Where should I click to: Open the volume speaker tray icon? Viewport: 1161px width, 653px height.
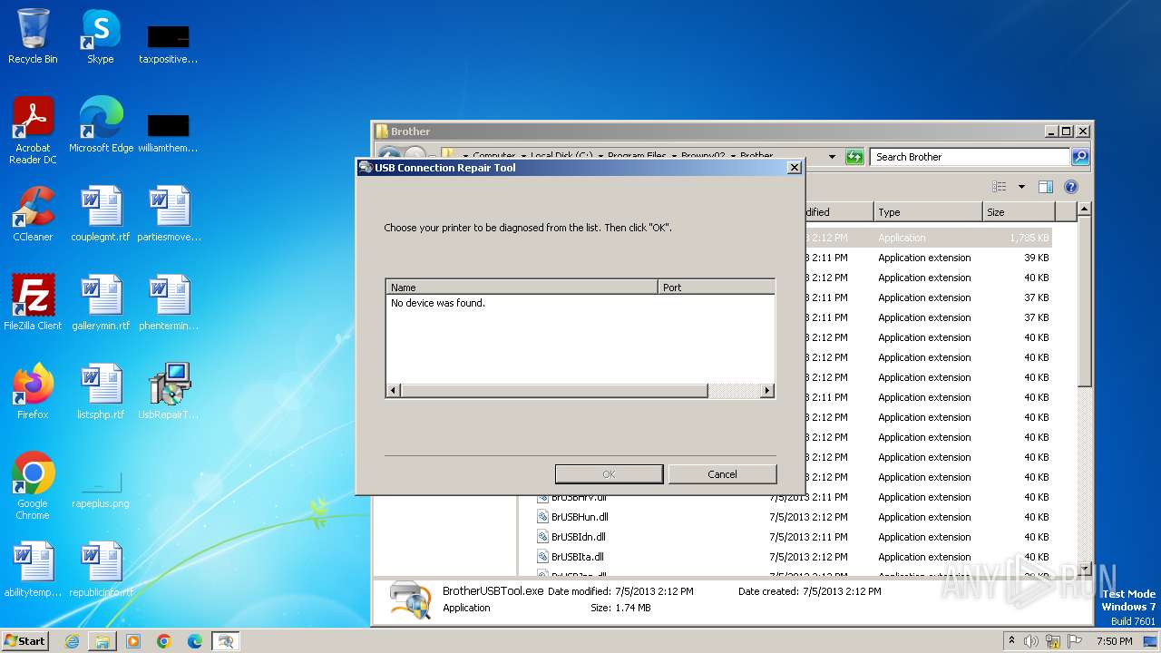(x=1031, y=641)
